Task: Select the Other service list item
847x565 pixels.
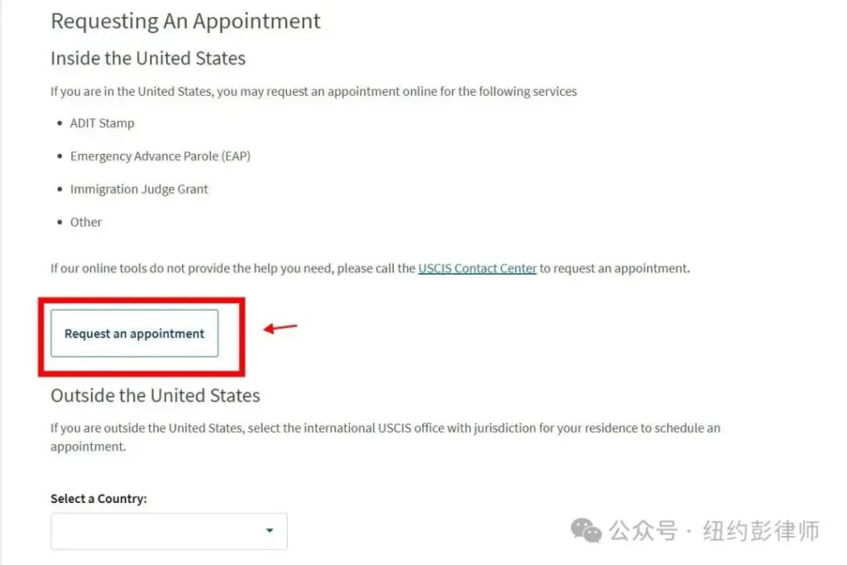Action: pyautogui.click(x=86, y=222)
